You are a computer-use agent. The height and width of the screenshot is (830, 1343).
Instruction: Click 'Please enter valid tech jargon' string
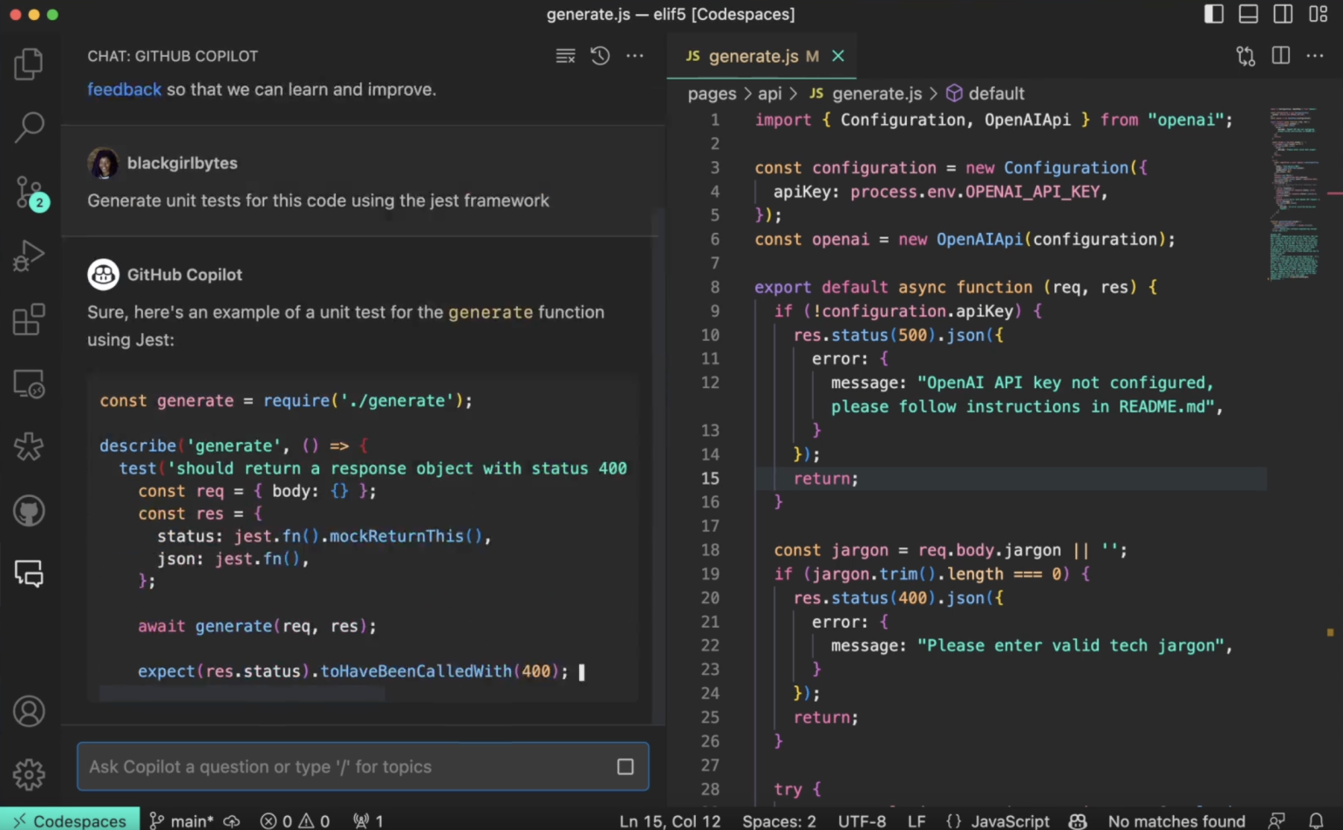[1070, 645]
